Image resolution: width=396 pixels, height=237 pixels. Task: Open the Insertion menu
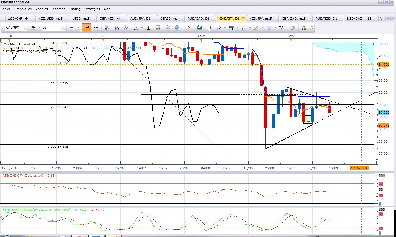click(58, 9)
